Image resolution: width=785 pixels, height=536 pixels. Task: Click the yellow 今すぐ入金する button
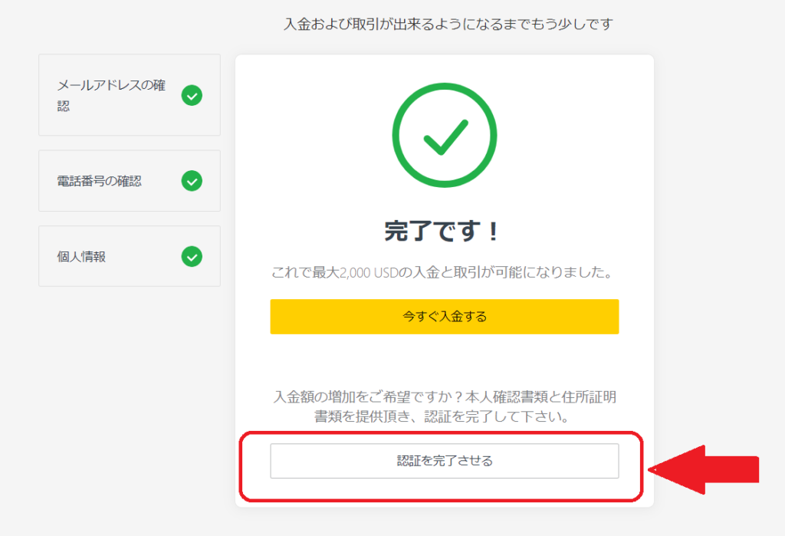pyautogui.click(x=445, y=316)
